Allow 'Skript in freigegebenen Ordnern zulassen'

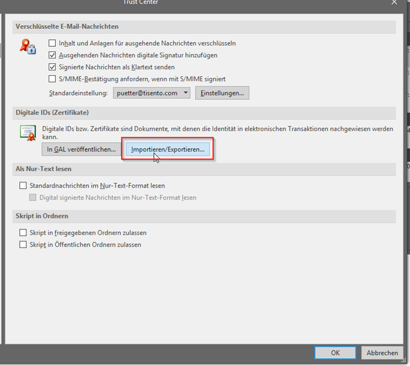(x=23, y=232)
